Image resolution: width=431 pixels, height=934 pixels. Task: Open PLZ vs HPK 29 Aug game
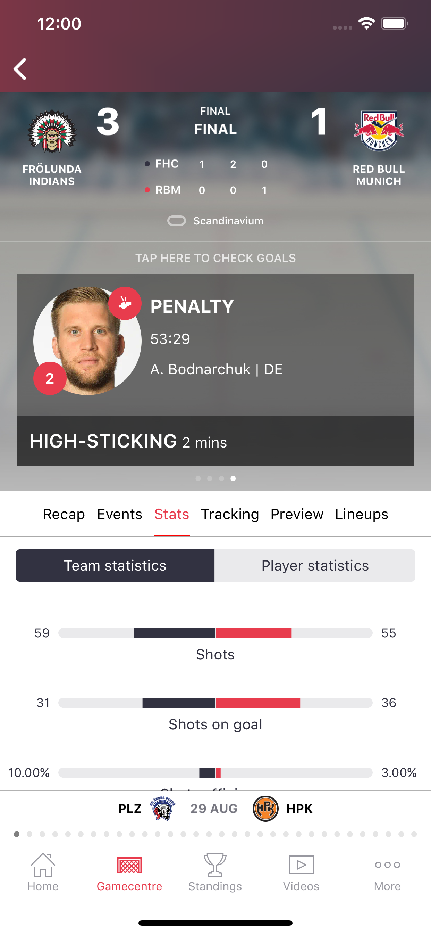tap(215, 809)
